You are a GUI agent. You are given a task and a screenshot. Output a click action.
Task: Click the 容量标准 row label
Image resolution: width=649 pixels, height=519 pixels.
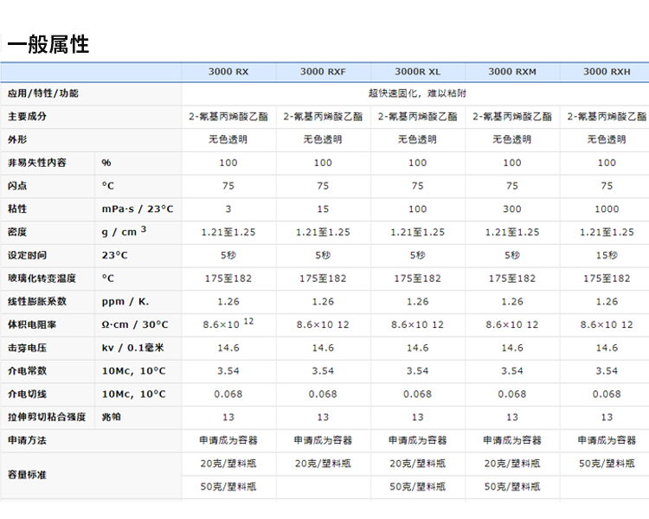coord(27,475)
